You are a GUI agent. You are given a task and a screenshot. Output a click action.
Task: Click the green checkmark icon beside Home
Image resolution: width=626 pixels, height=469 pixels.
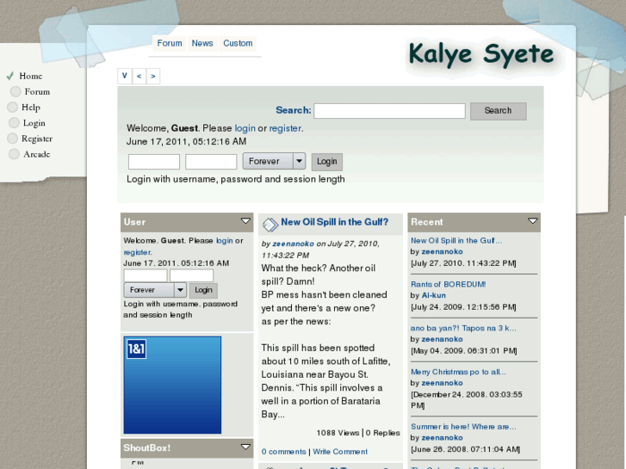(x=10, y=76)
